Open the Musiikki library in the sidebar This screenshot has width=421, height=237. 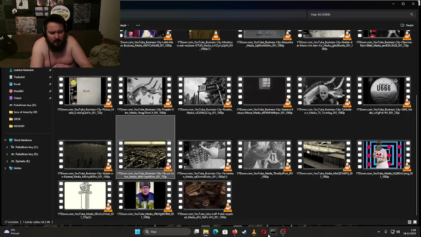(x=18, y=91)
